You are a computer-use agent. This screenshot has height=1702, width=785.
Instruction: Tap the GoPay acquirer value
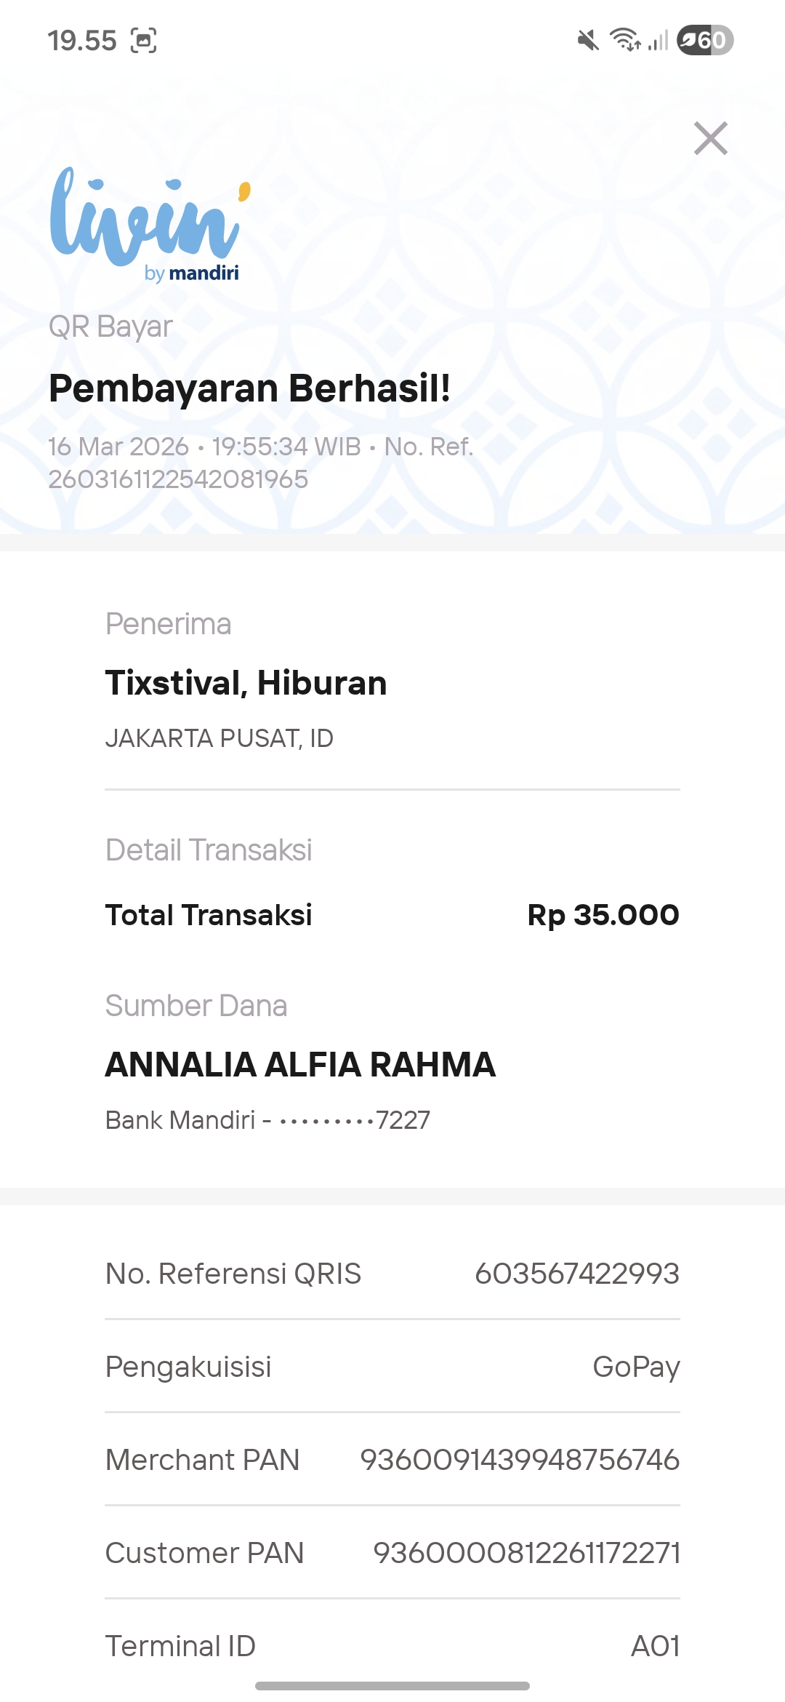[x=636, y=1367]
